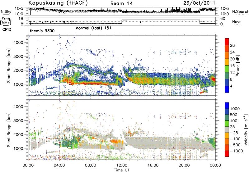Click the date '23/Oct/2011'
249x172 pixels.
(199, 3)
